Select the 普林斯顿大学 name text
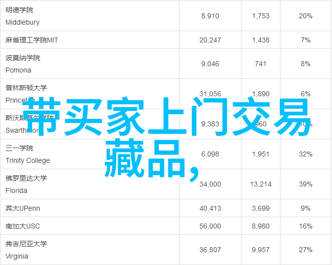 click(x=26, y=88)
